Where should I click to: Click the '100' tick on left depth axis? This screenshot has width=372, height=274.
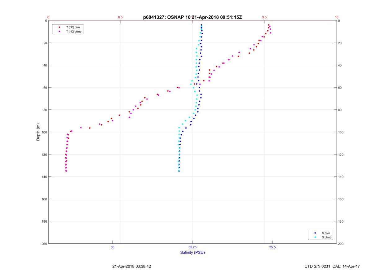tap(44, 132)
